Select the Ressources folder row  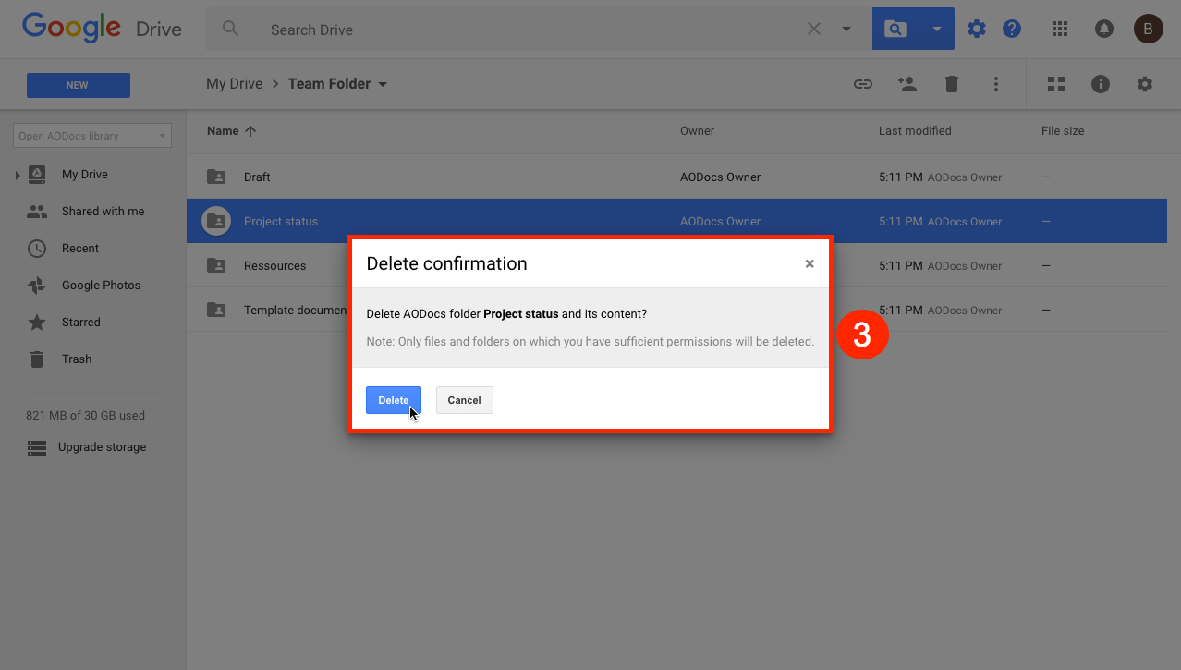(676, 265)
